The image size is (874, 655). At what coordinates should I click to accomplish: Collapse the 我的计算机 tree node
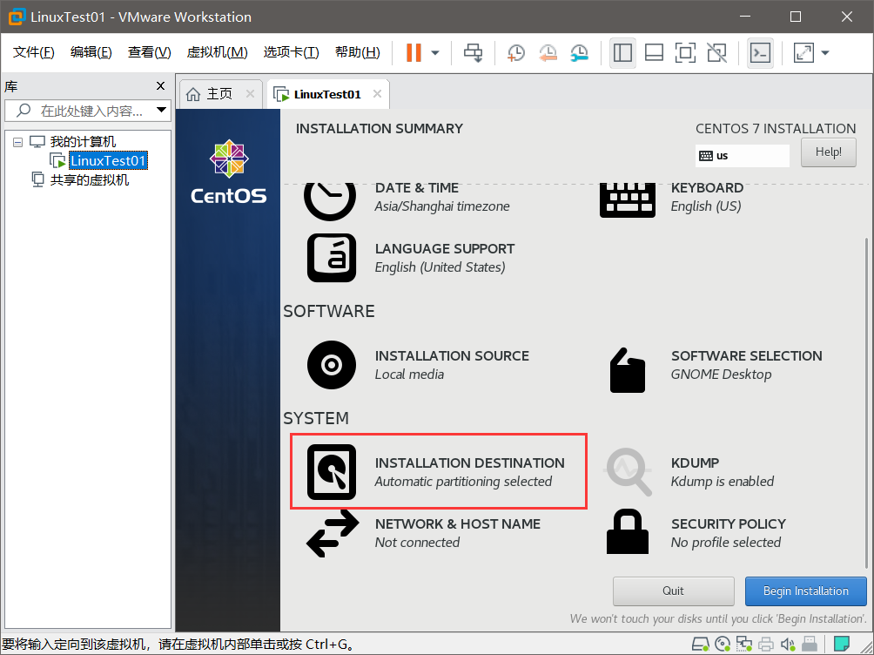pos(17,142)
